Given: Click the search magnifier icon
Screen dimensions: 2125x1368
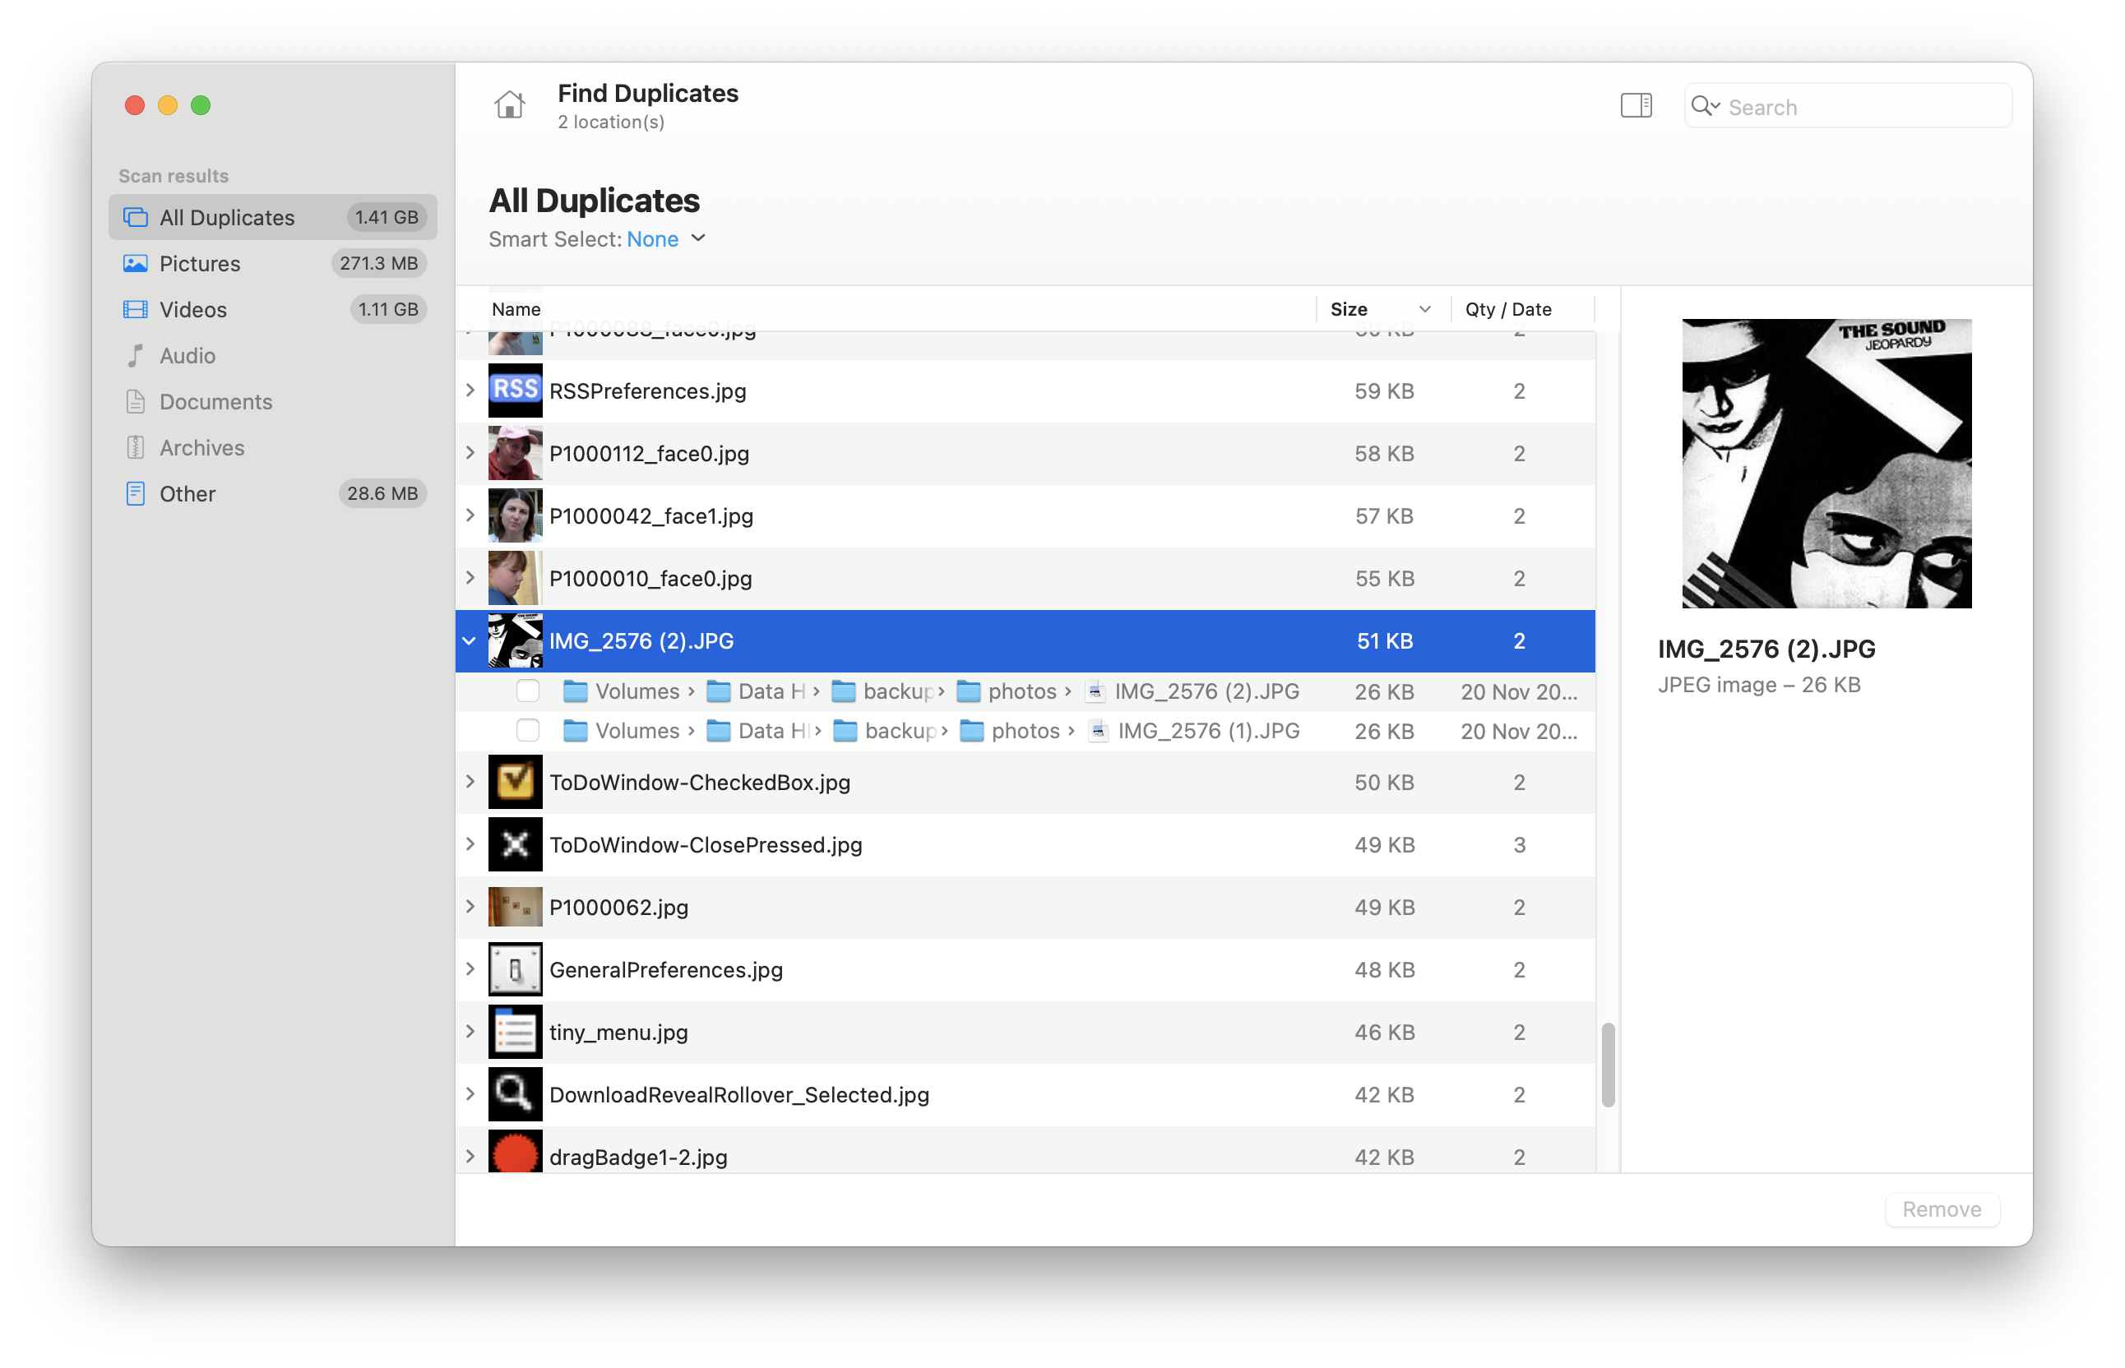Looking at the screenshot, I should [x=1705, y=106].
